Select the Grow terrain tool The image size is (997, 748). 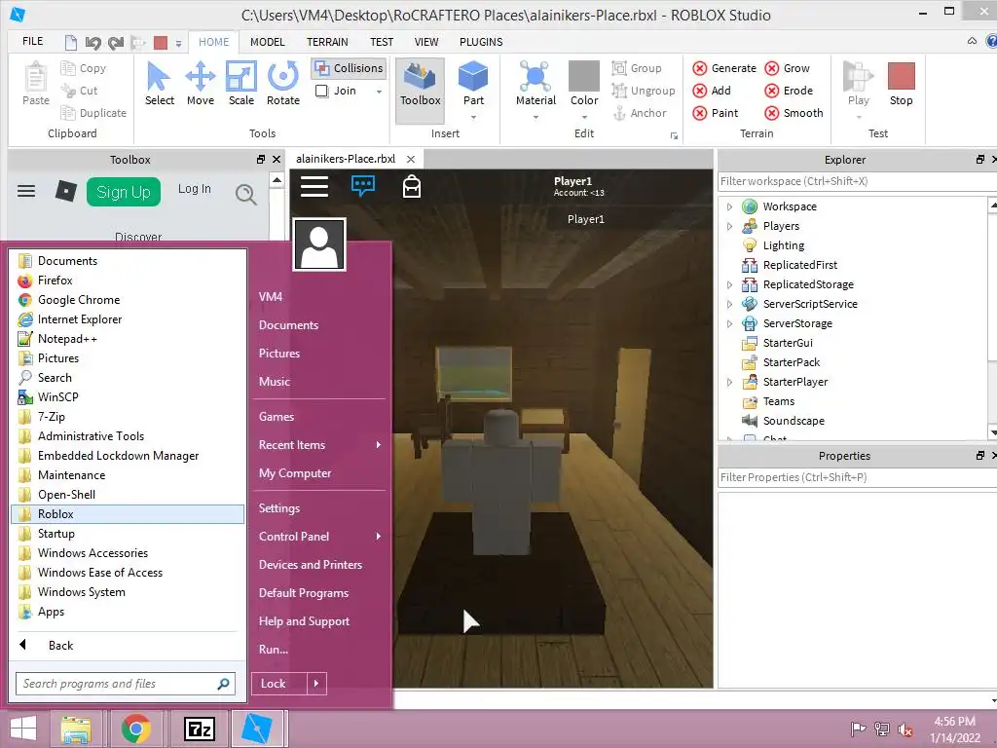coord(787,68)
